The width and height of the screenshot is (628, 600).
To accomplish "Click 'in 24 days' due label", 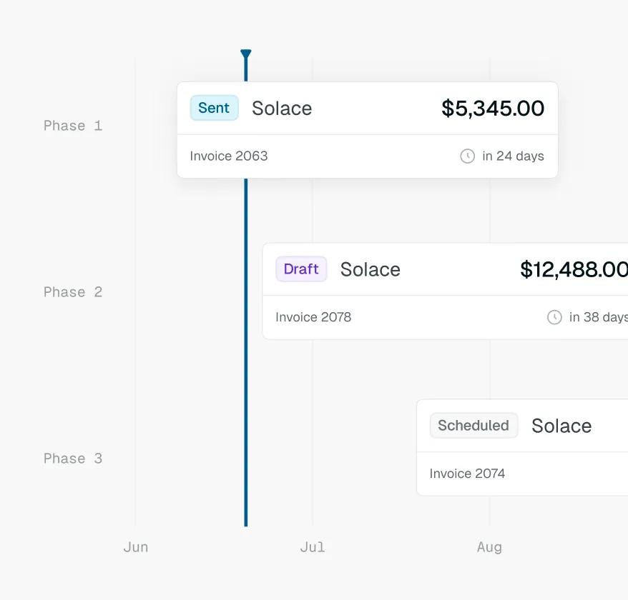I will click(513, 156).
